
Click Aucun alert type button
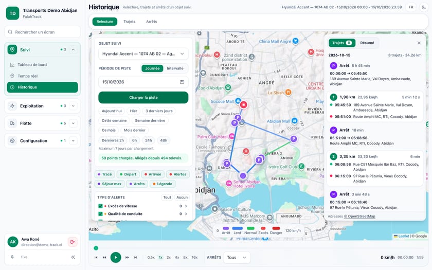point(182,197)
